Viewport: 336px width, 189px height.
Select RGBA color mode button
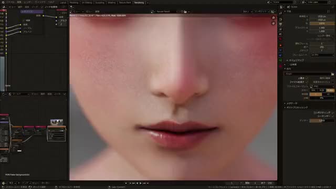(x=330, y=90)
